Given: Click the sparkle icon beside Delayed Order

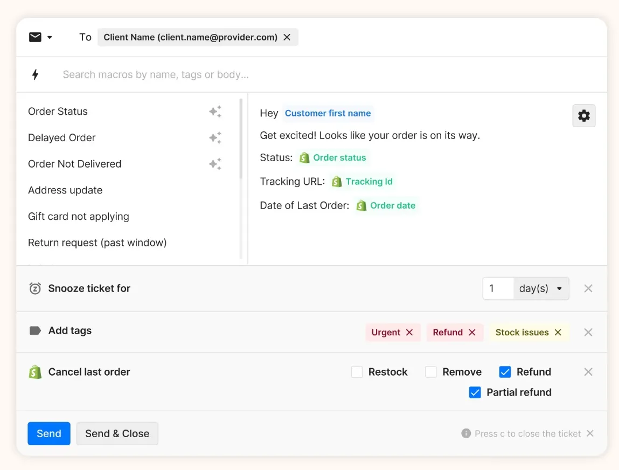Looking at the screenshot, I should (215, 138).
